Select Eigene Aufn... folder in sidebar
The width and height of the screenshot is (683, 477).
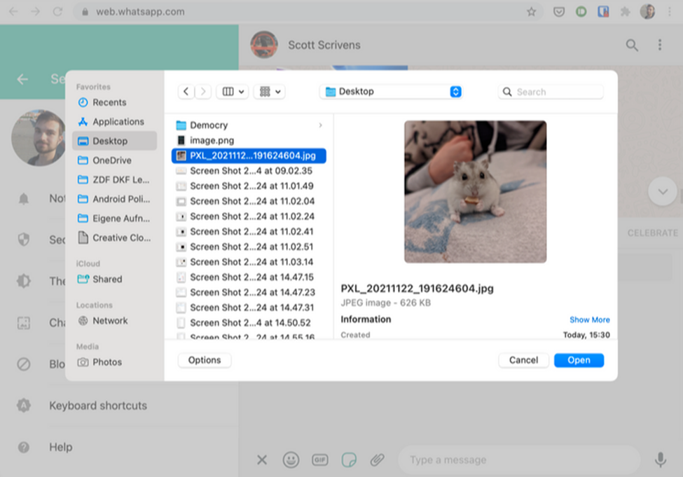[x=115, y=219]
